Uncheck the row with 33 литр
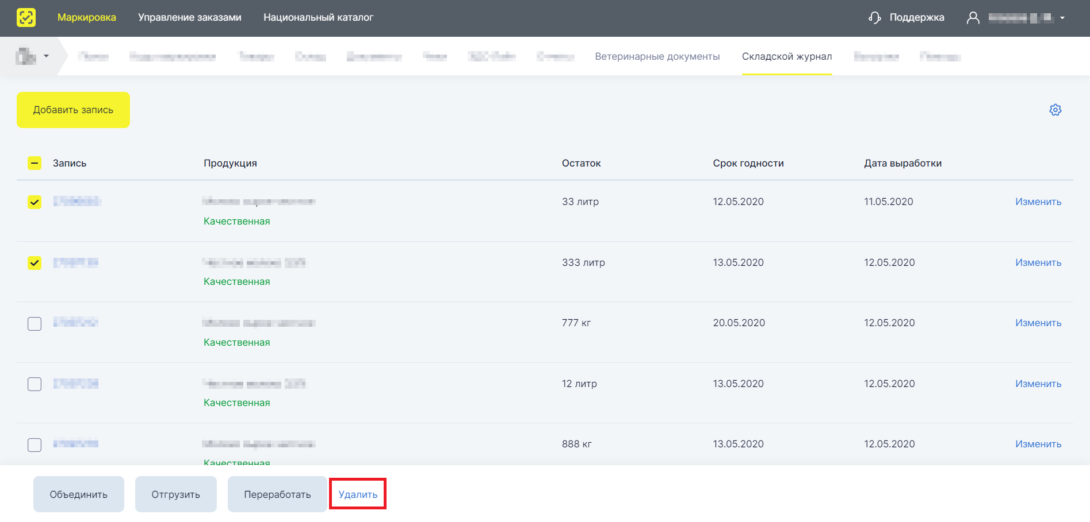1090x522 pixels. point(35,202)
